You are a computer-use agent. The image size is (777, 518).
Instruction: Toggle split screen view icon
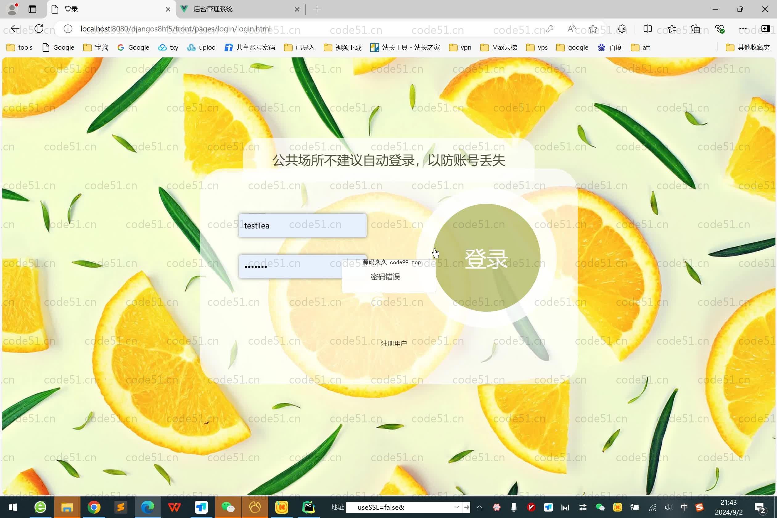647,29
